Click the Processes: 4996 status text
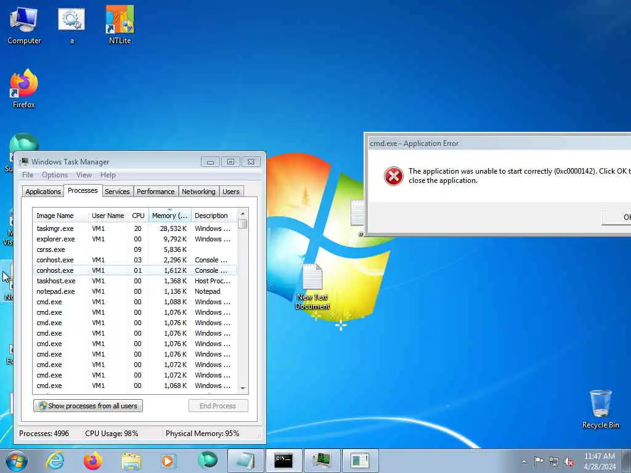This screenshot has width=631, height=473. click(44, 434)
